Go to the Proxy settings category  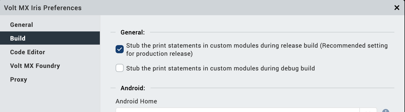[19, 80]
